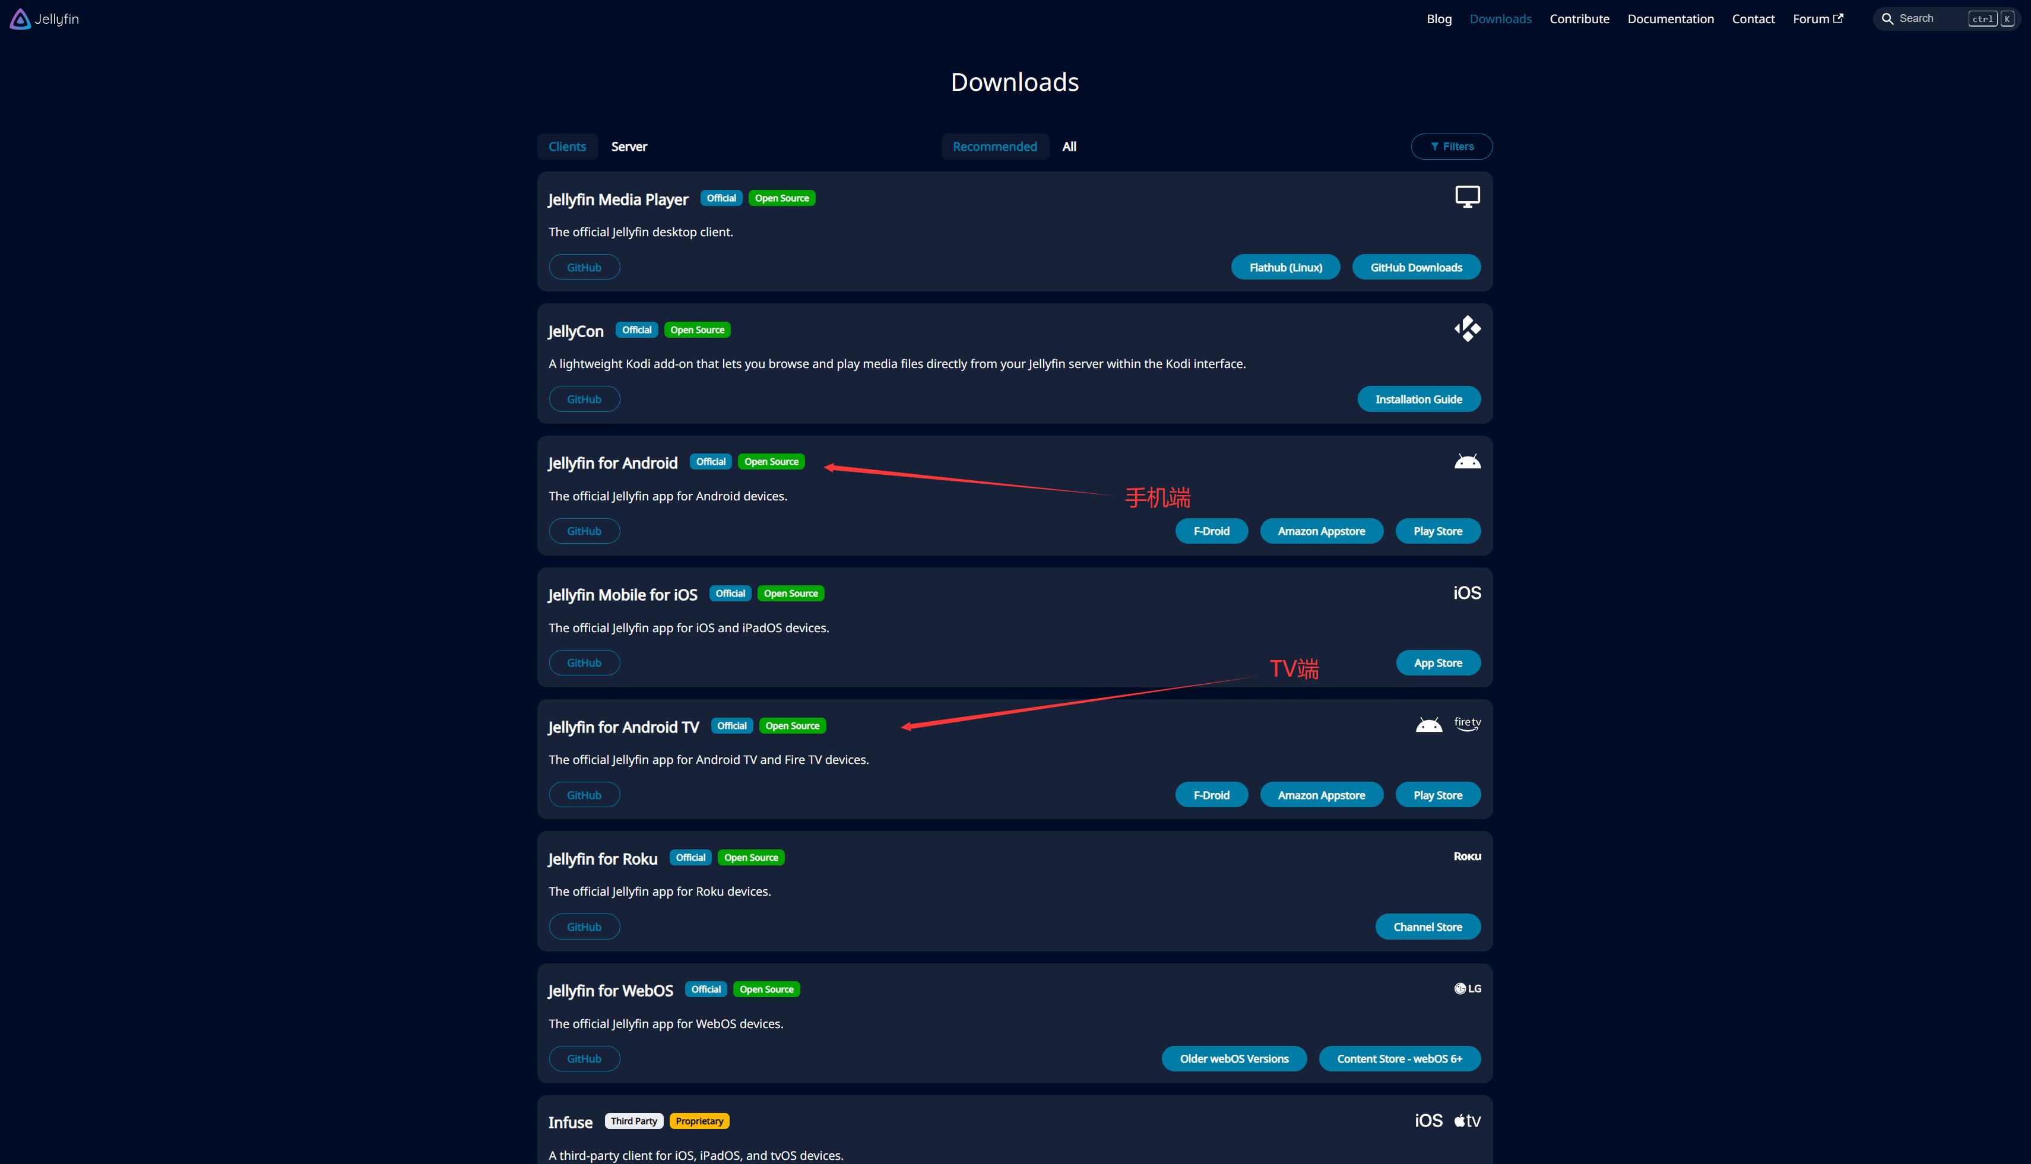Open the Blog navigation item
The height and width of the screenshot is (1164, 2031).
click(x=1439, y=18)
